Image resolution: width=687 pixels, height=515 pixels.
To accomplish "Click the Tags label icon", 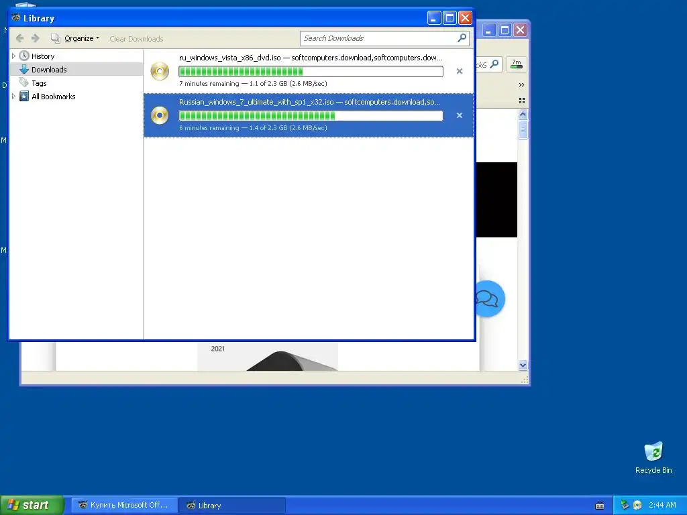I will click(x=23, y=82).
